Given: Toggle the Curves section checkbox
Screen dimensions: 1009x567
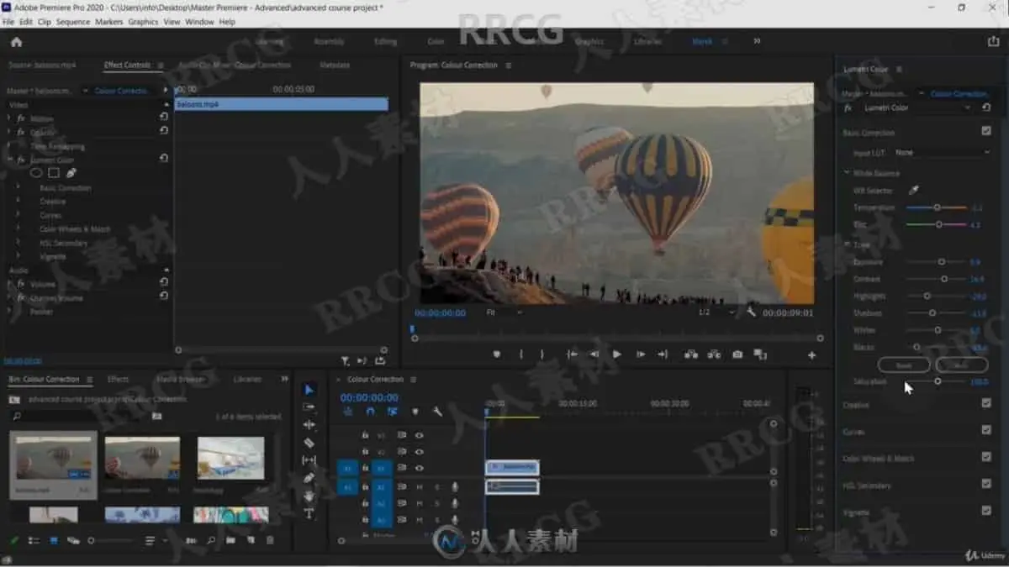Looking at the screenshot, I should coord(986,430).
